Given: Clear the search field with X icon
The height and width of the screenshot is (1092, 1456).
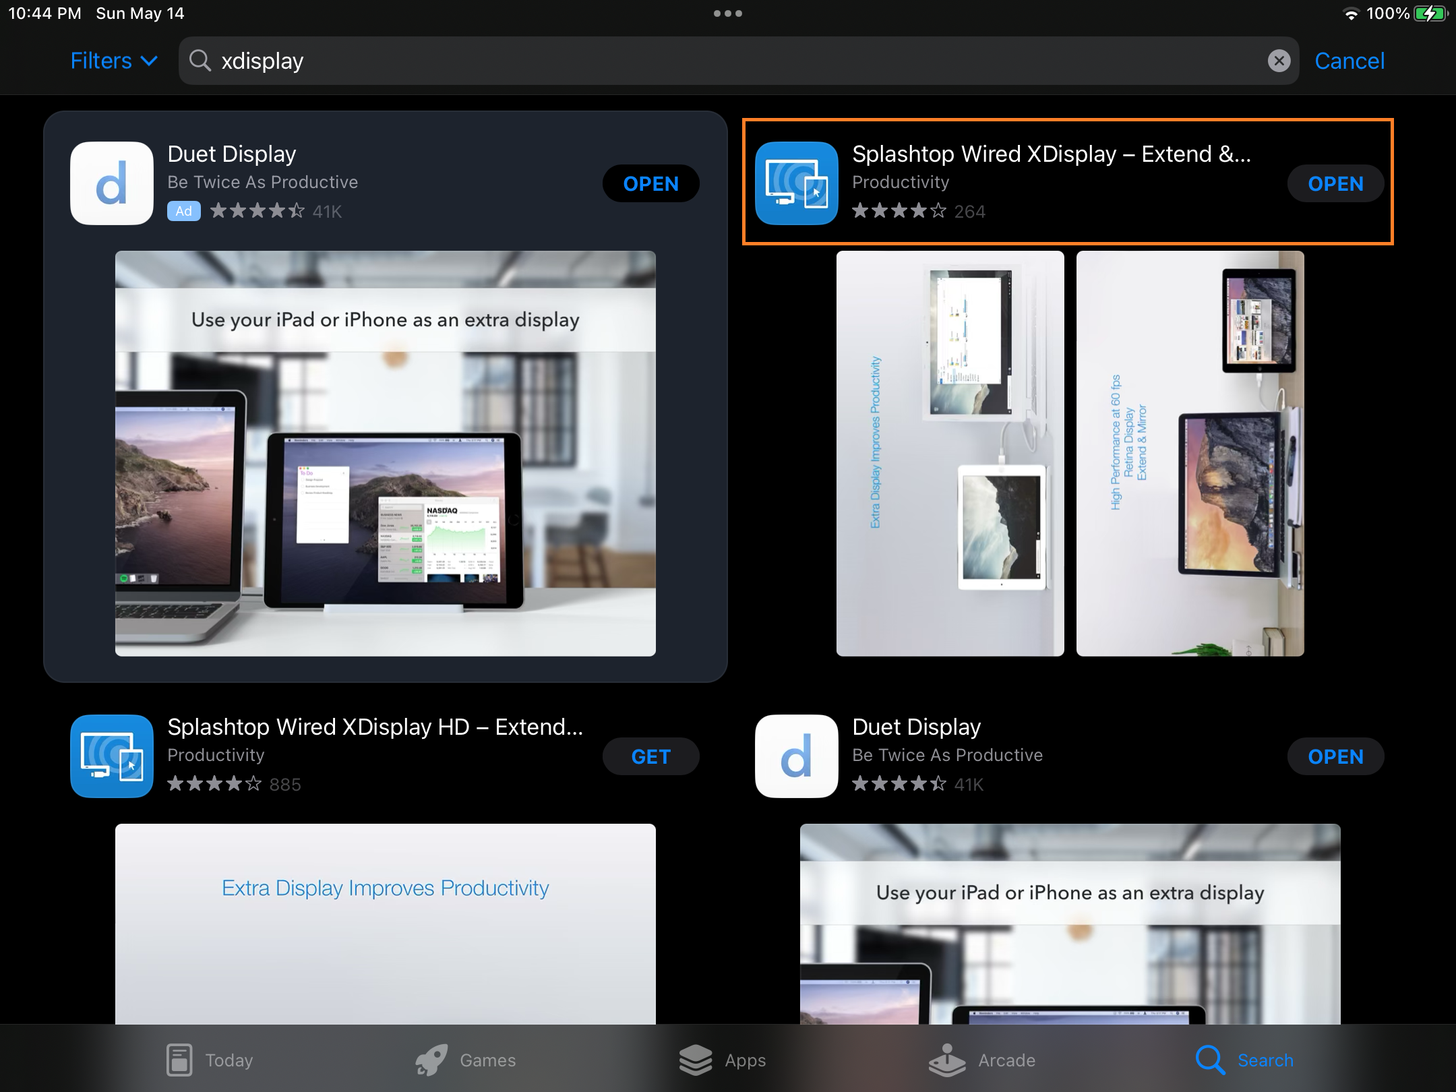Looking at the screenshot, I should pos(1279,61).
